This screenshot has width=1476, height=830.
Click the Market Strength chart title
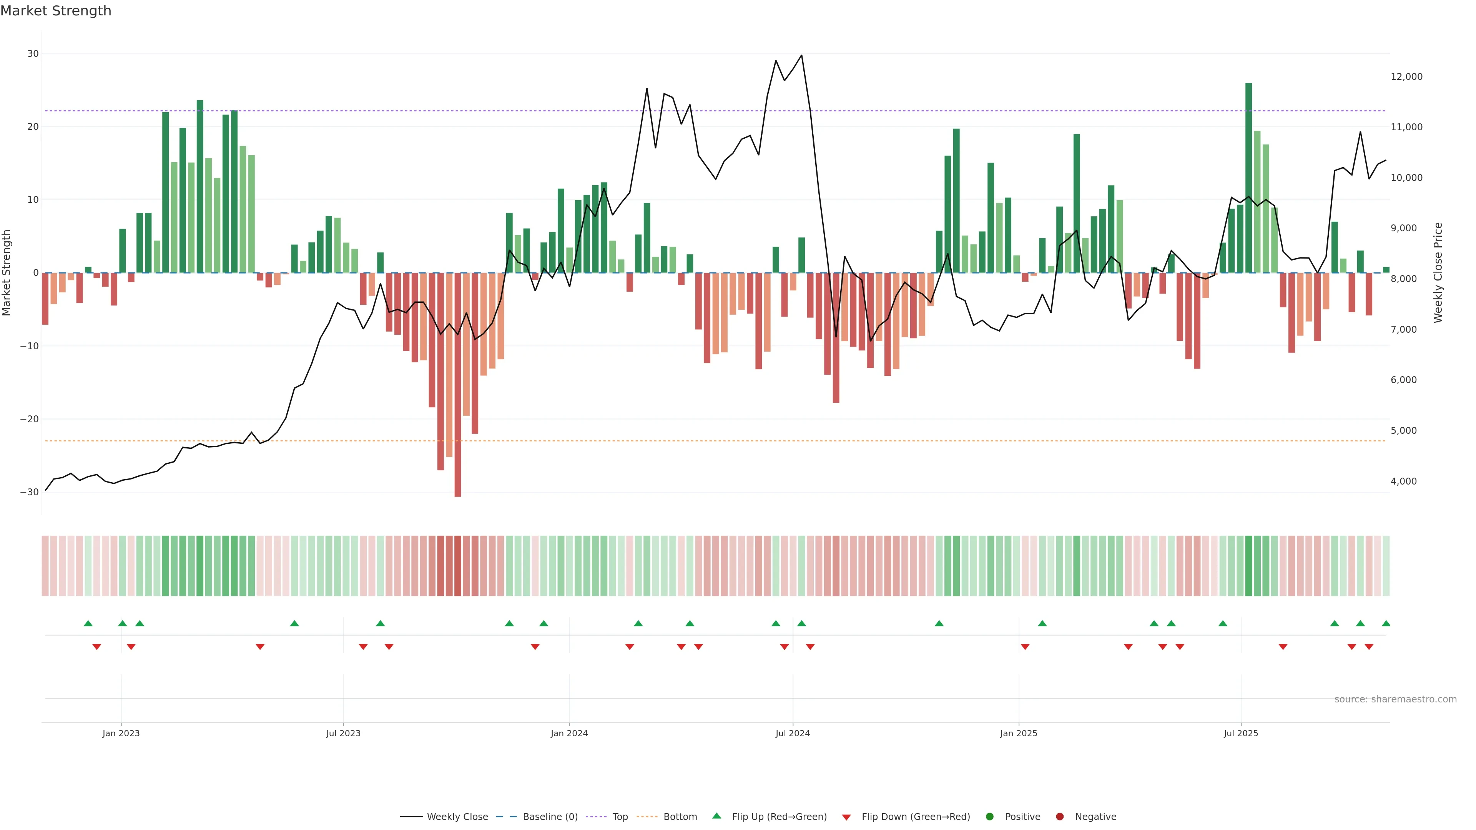pyautogui.click(x=56, y=11)
